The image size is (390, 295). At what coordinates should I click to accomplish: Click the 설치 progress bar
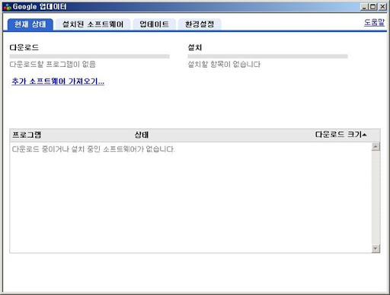[x=267, y=56]
